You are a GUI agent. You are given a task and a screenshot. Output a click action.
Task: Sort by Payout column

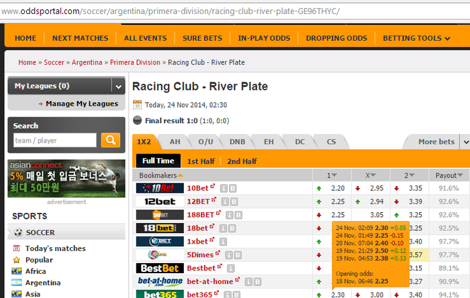[449, 175]
